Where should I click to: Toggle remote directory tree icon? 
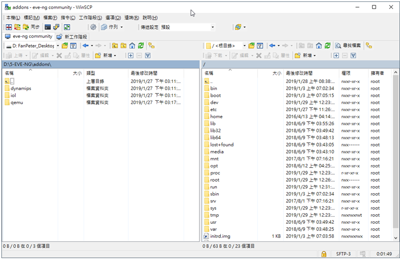point(369,46)
